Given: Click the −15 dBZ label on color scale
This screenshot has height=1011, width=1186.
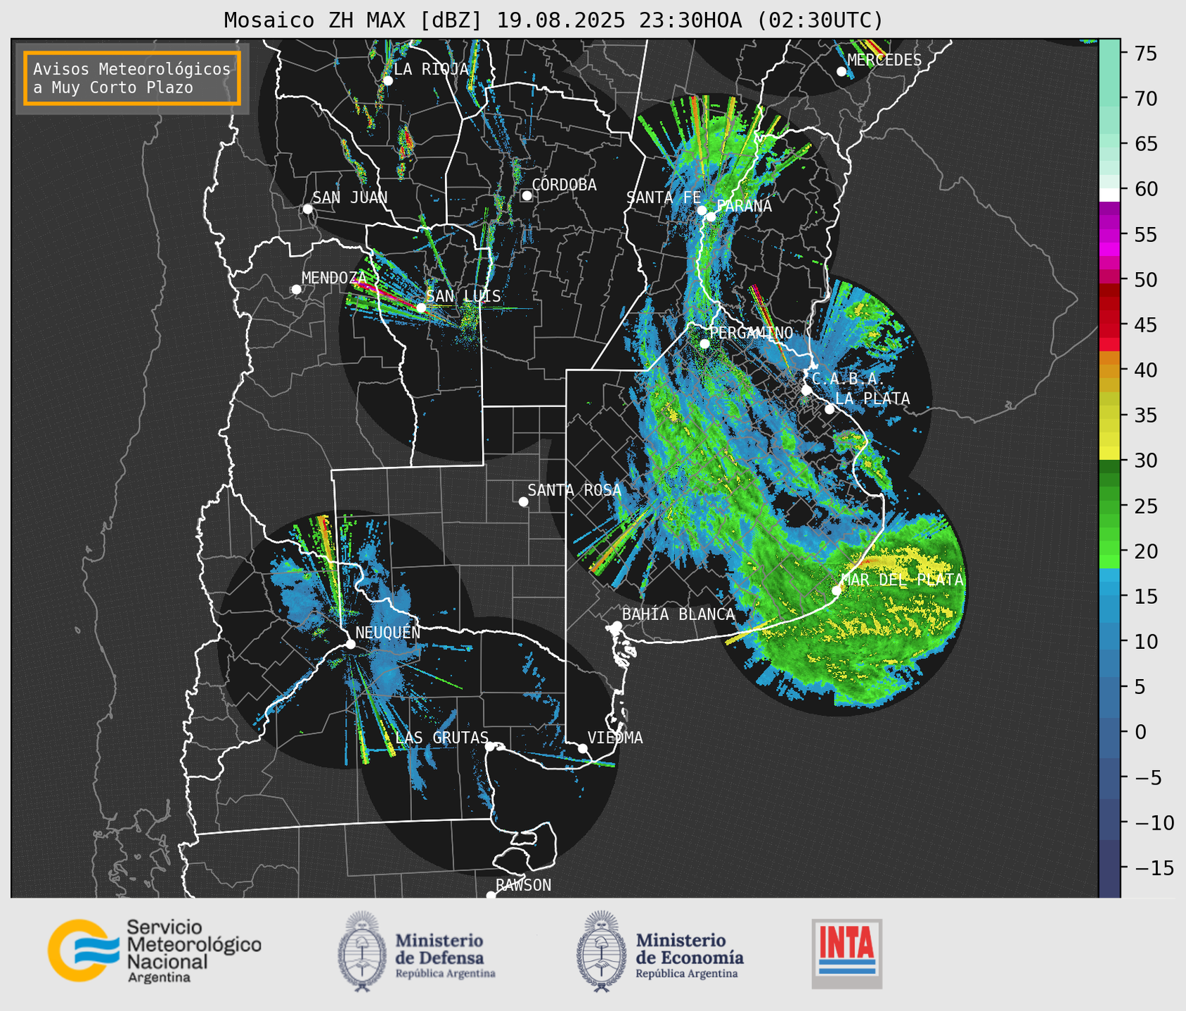Looking at the screenshot, I should [x=1154, y=868].
